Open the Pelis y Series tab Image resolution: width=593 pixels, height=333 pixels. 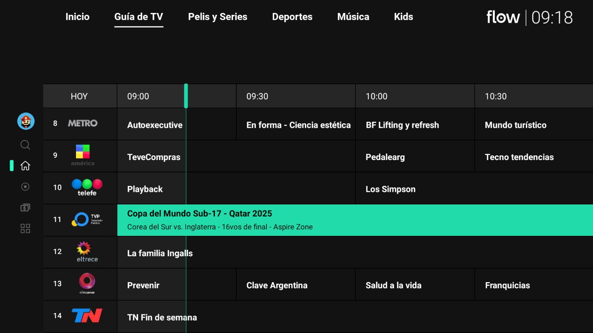pyautogui.click(x=218, y=17)
